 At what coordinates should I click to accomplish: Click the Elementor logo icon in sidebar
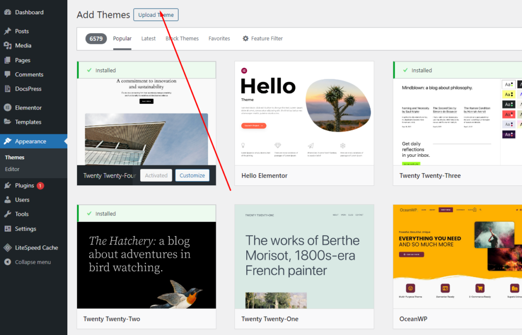click(x=8, y=107)
